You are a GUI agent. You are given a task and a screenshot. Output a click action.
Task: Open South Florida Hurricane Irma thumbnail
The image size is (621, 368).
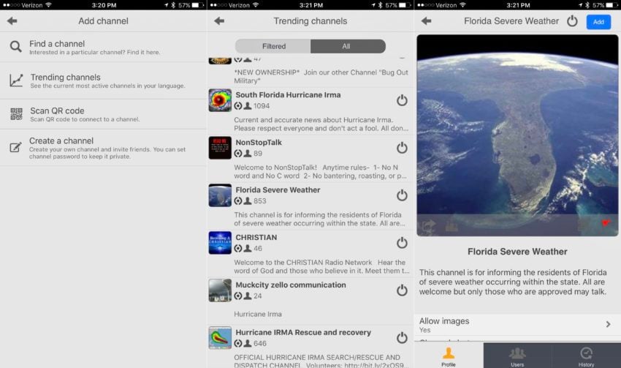[220, 100]
